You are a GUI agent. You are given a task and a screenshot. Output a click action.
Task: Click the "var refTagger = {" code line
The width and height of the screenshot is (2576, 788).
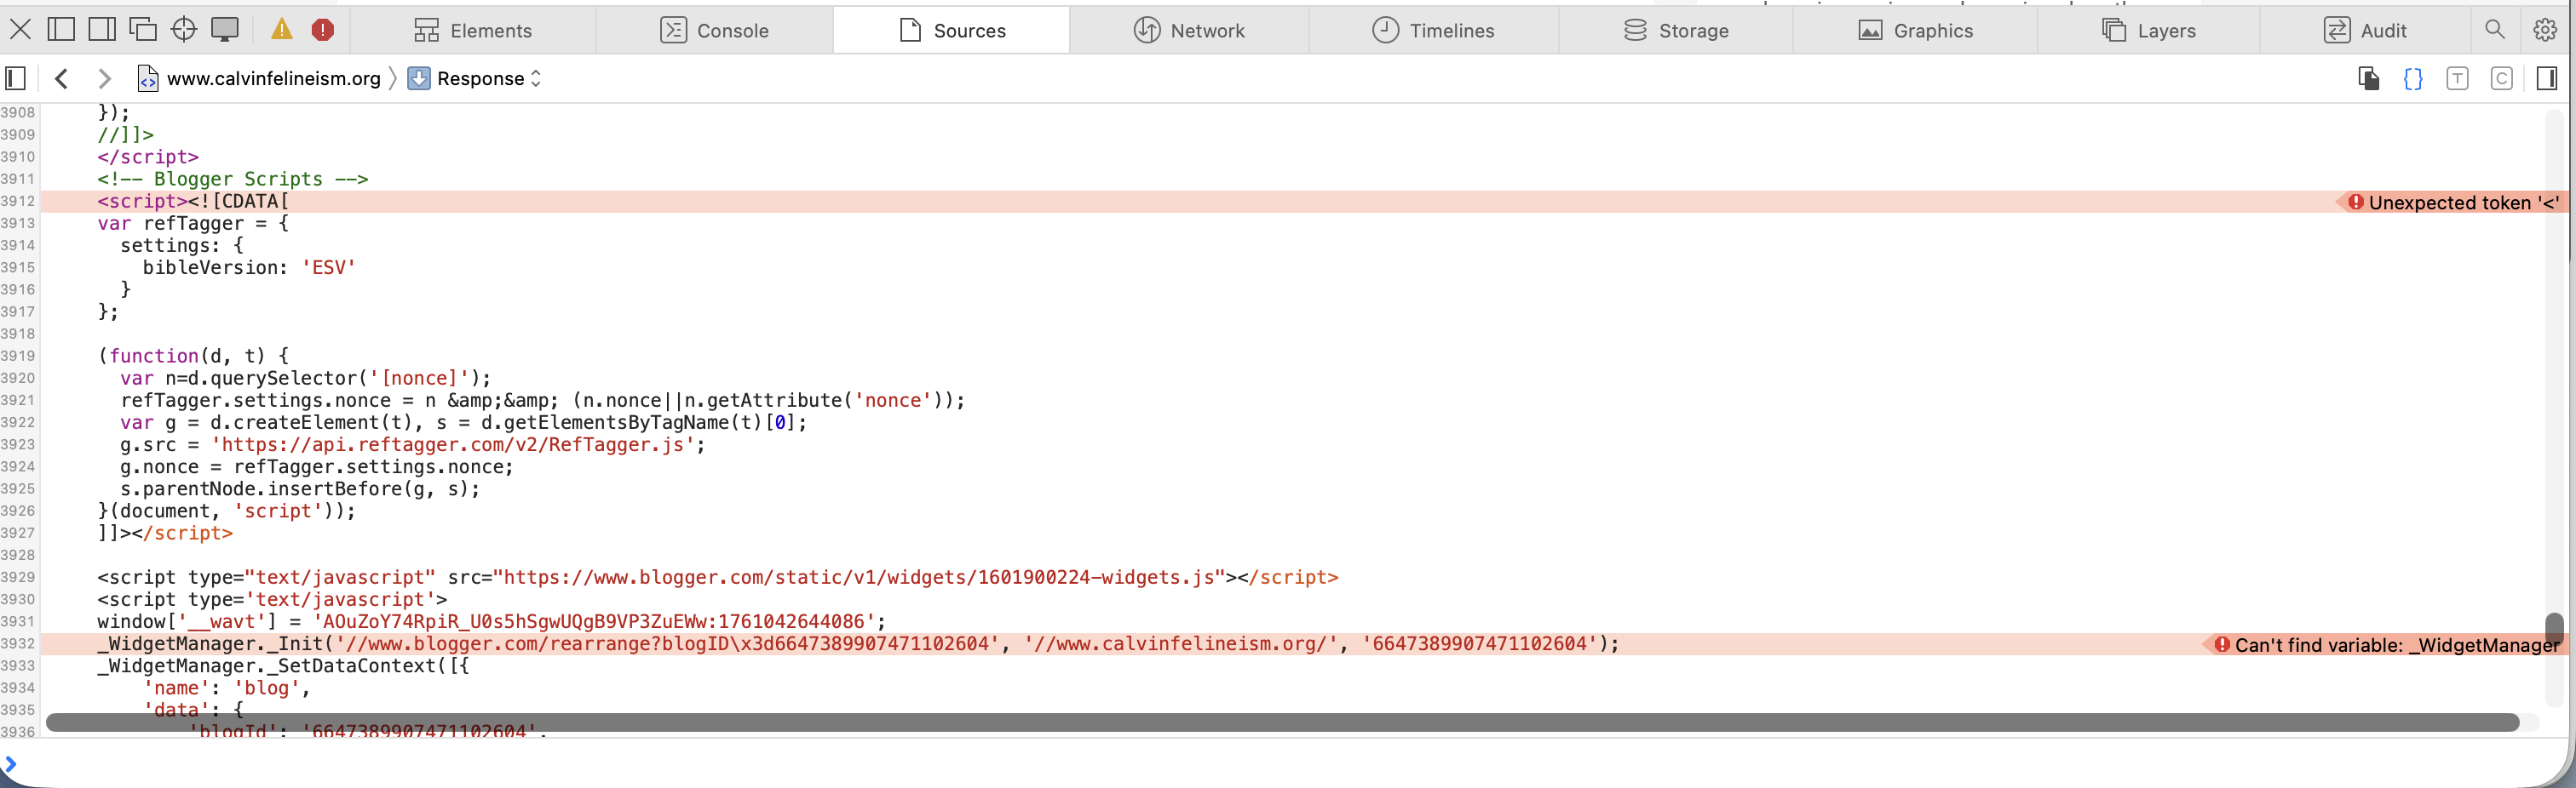click(x=193, y=223)
